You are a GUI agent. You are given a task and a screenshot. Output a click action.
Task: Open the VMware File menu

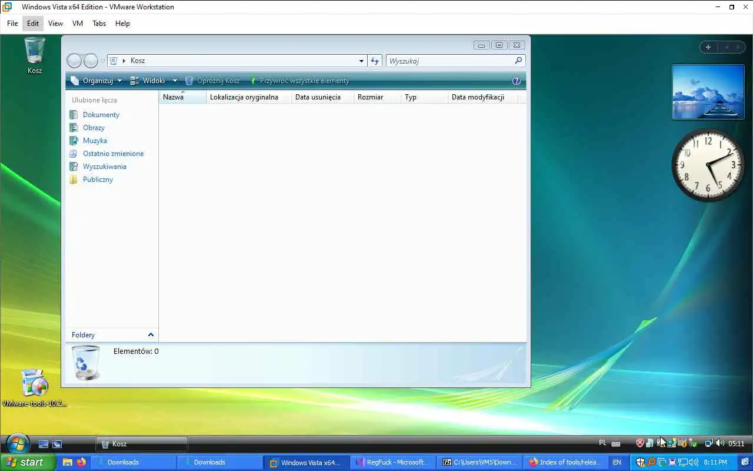pos(12,24)
